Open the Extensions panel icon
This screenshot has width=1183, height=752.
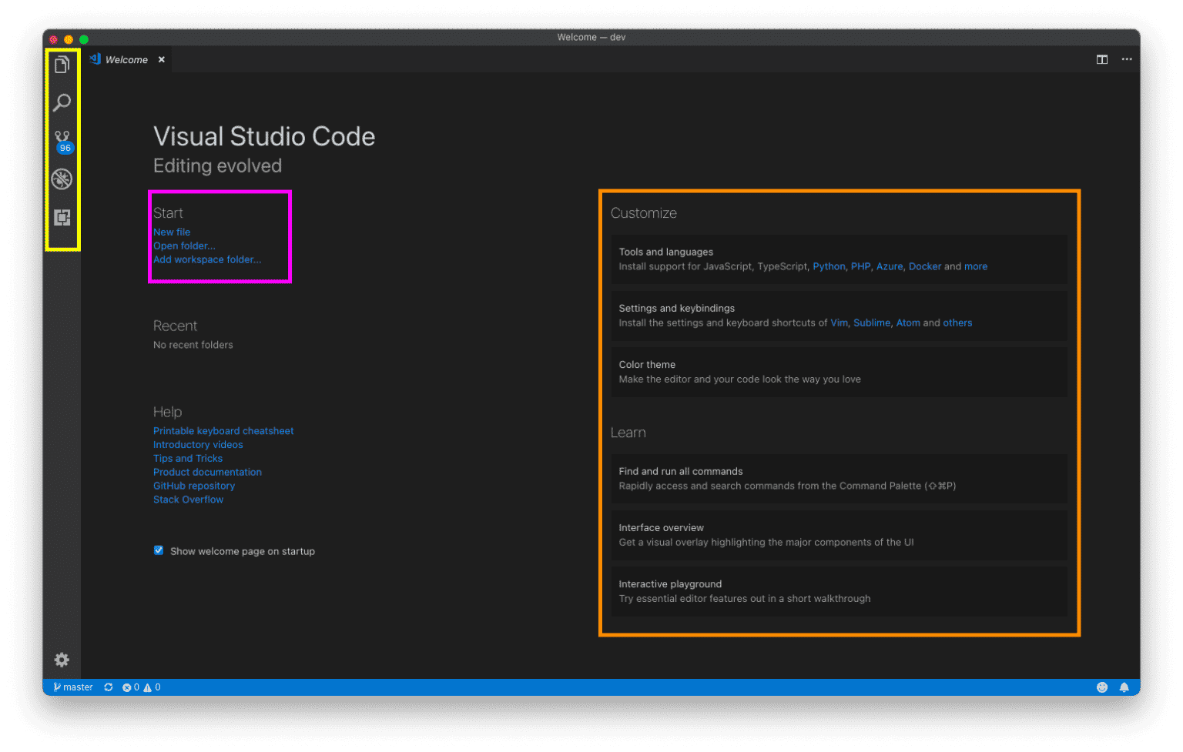[x=62, y=216]
